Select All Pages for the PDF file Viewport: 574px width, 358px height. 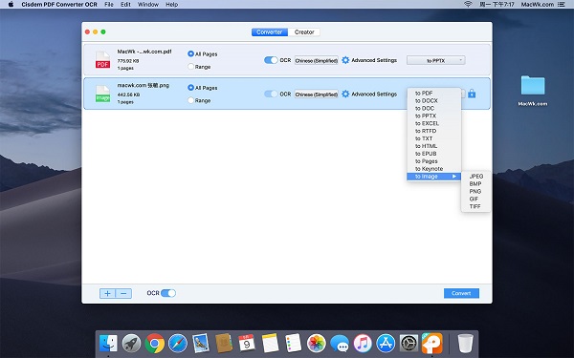click(190, 53)
